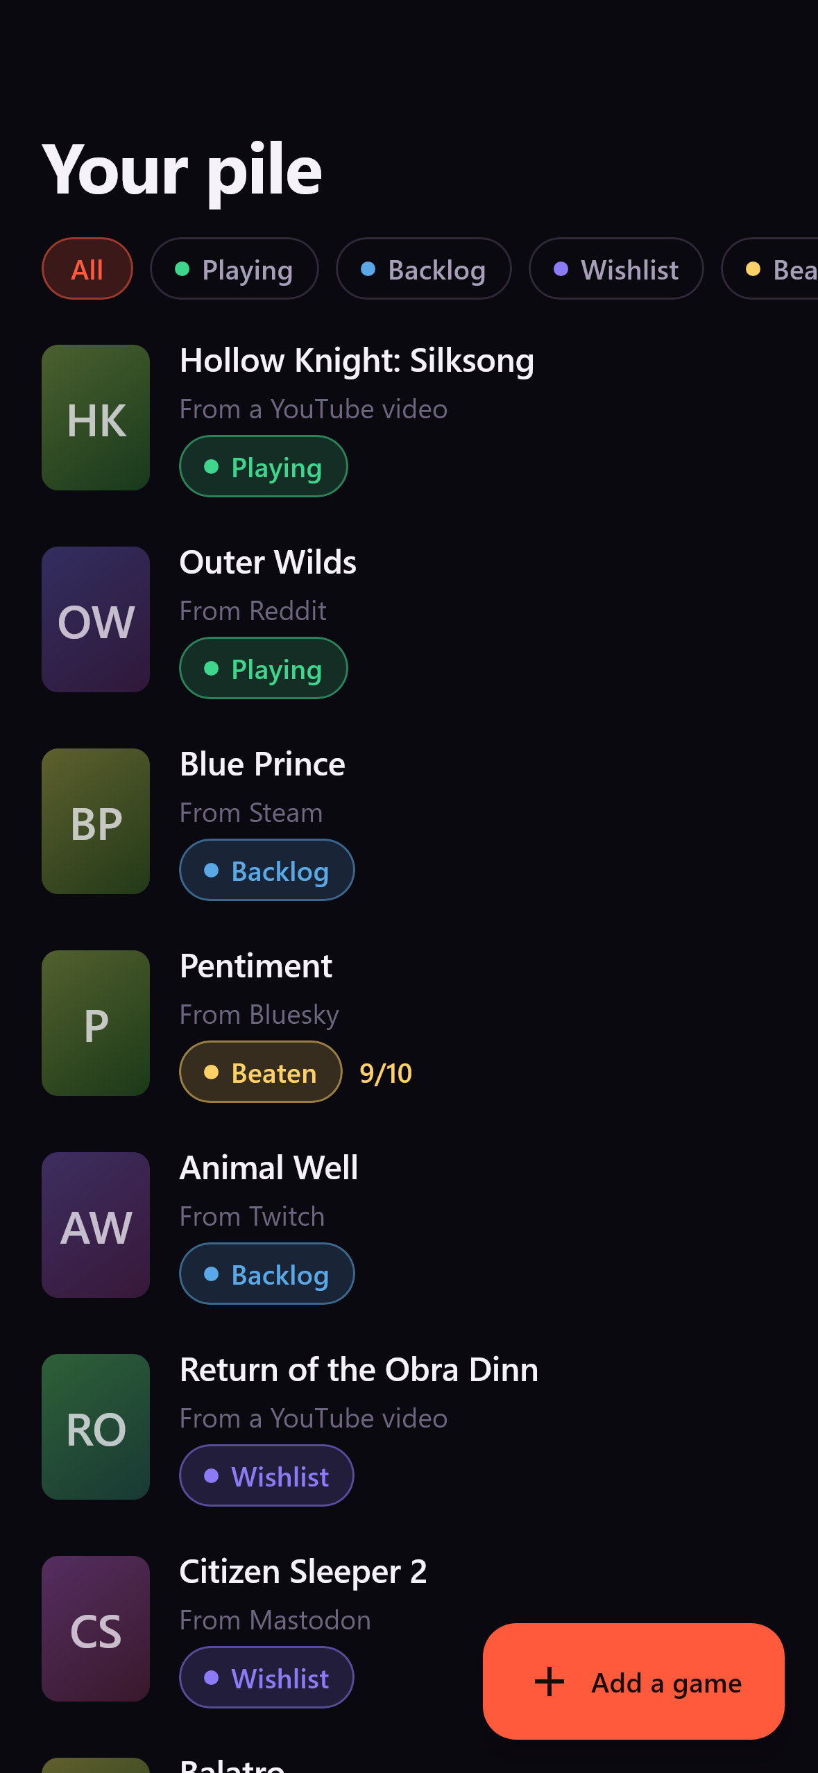Screen dimensions: 818x1773
Task: Toggle the Wishlist status badge on Citizen Sleeper 2
Action: click(267, 1677)
